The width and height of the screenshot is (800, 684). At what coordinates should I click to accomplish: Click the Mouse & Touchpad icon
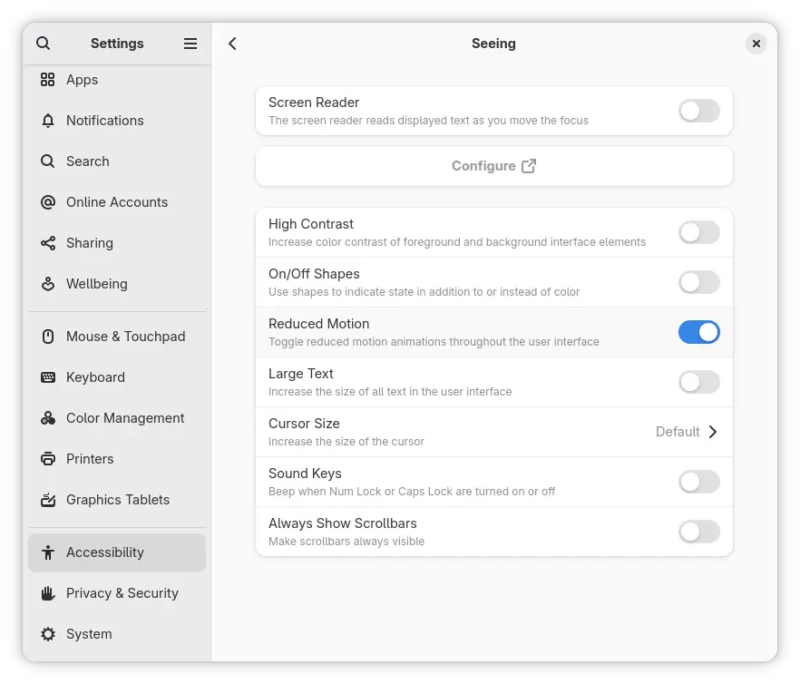pos(48,337)
